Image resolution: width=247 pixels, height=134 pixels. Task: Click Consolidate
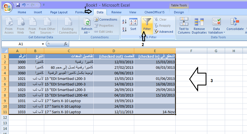point(235,24)
